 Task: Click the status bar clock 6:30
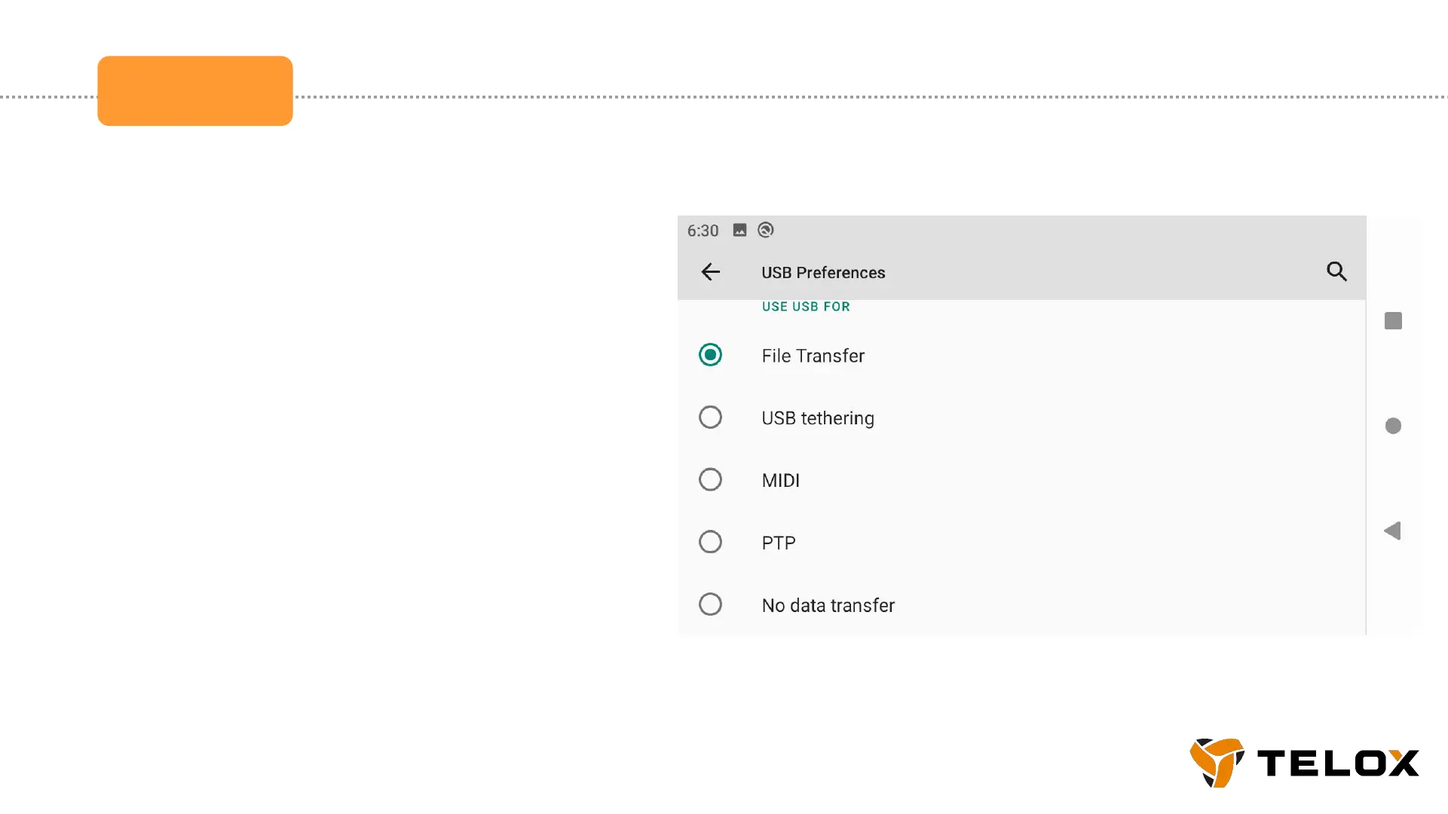coord(703,231)
